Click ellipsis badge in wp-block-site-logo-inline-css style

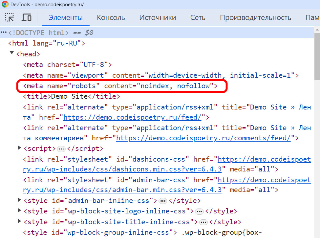tap(199, 212)
